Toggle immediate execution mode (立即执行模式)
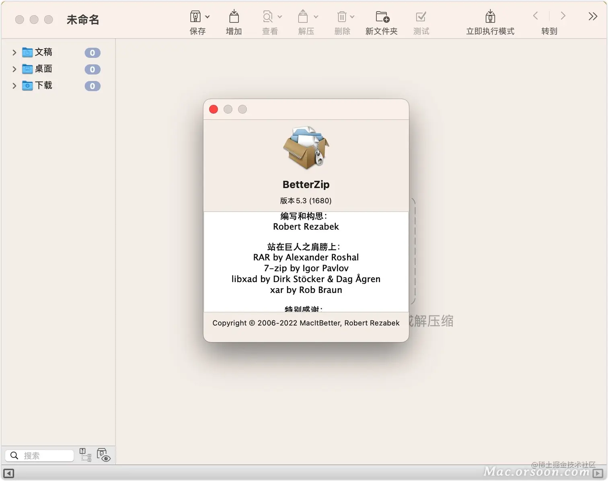608x481 pixels. point(490,16)
